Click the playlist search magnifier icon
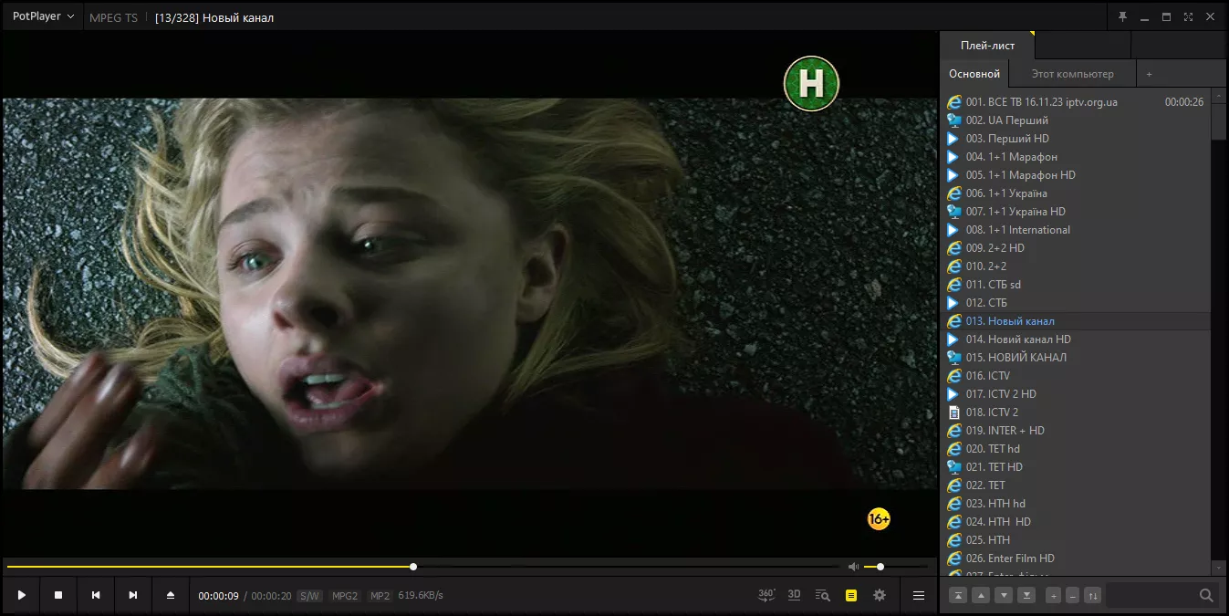The height and width of the screenshot is (616, 1229). [x=1206, y=595]
